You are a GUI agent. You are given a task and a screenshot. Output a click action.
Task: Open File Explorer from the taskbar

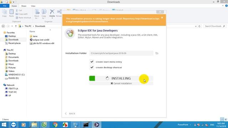pyautogui.click(x=34, y=125)
